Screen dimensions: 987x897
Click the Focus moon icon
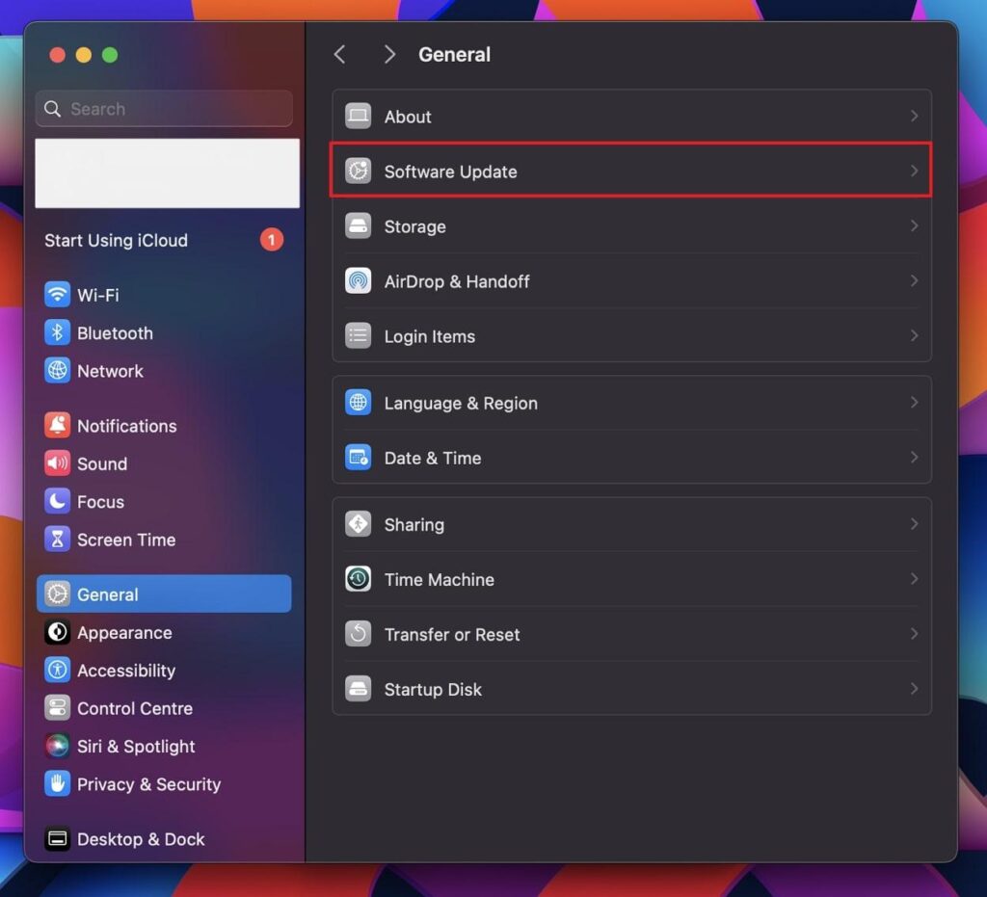point(57,501)
